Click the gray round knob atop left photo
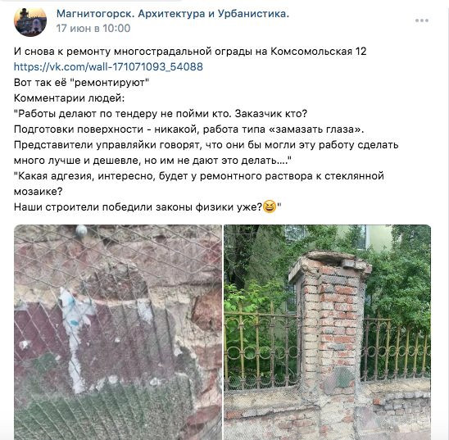The width and height of the screenshot is (449, 440). [x=81, y=231]
